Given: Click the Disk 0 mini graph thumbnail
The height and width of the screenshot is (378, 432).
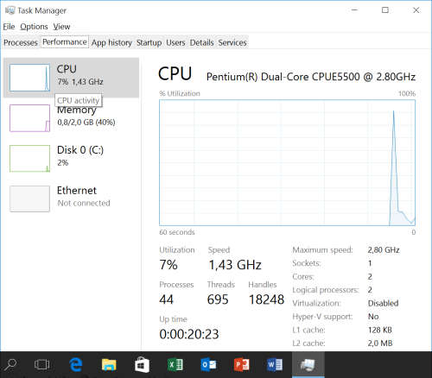Looking at the screenshot, I should (x=29, y=159).
